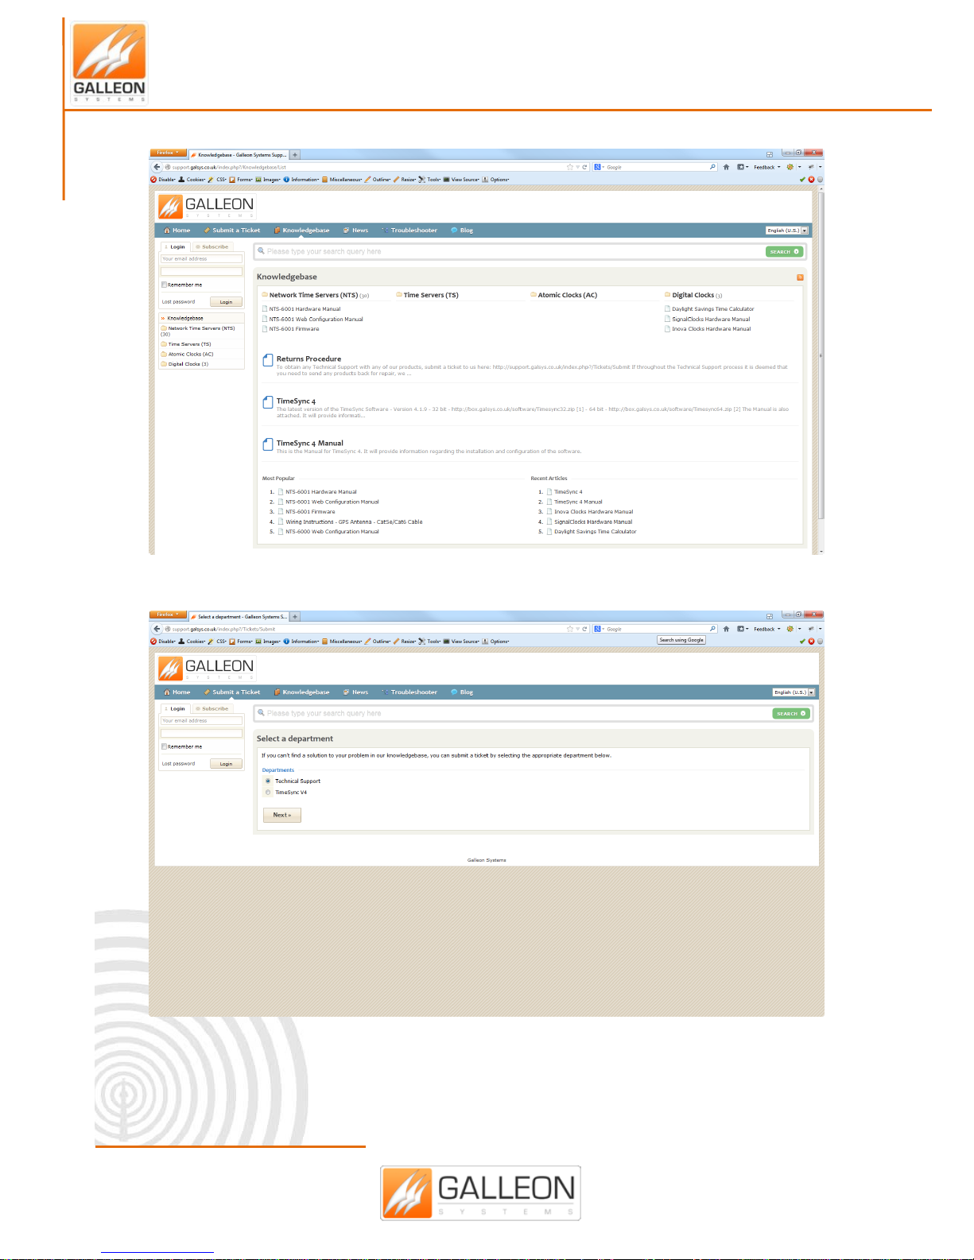This screenshot has width=974, height=1260.
Task: Open Blog tab in Select a department window
Action: (x=462, y=692)
